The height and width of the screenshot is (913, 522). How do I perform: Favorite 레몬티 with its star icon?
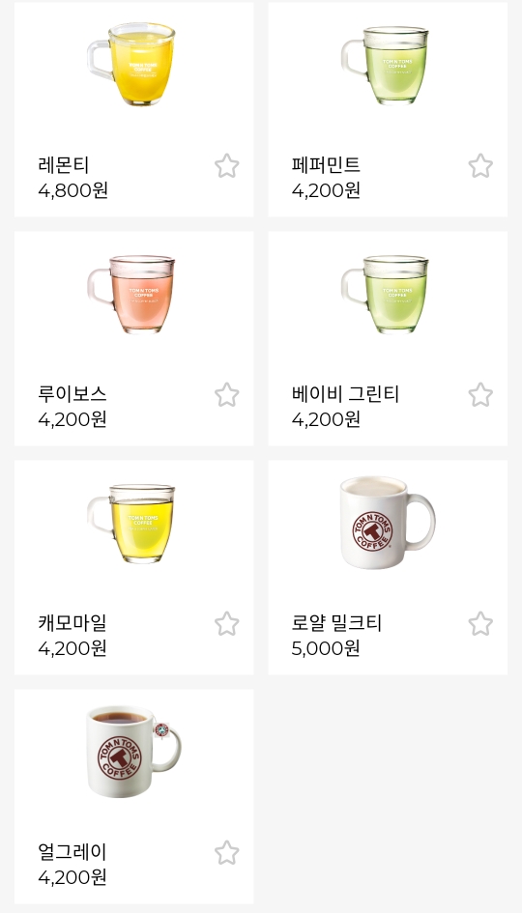click(x=226, y=166)
